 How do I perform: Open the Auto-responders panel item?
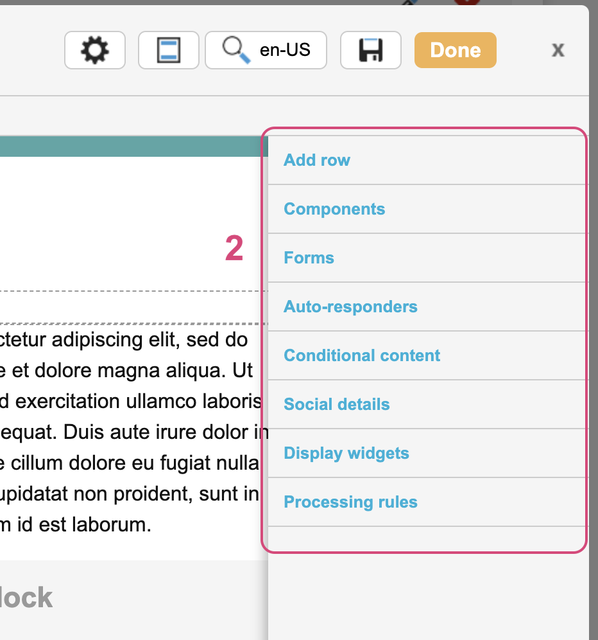coord(350,307)
